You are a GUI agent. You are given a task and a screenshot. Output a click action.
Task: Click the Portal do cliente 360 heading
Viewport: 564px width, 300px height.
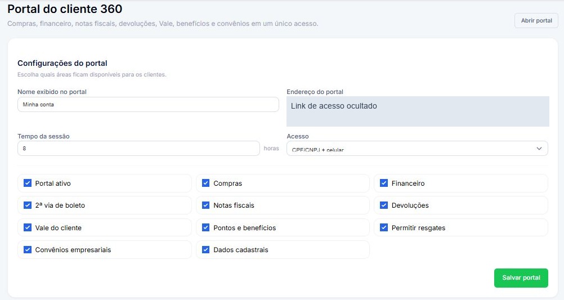65,8
